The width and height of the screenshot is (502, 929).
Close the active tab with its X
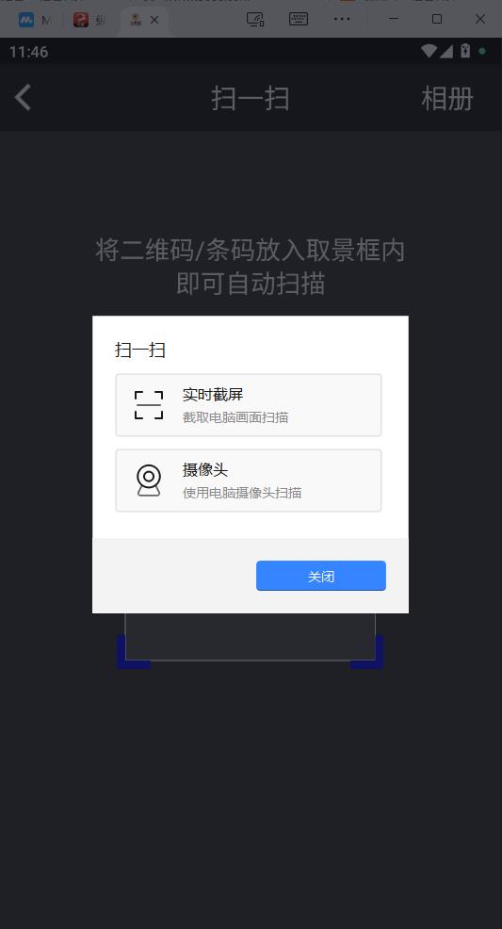tap(154, 20)
